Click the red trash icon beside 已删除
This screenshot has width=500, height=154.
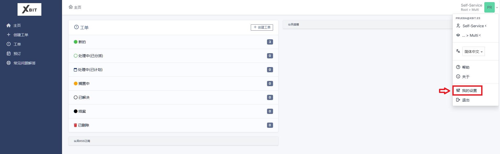[x=75, y=125]
